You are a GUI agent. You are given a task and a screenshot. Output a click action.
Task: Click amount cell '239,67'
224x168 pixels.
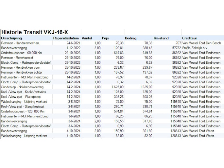[x=147, y=67]
